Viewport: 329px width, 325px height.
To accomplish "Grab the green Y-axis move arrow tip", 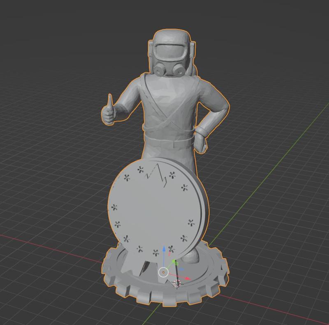I will tap(174, 261).
